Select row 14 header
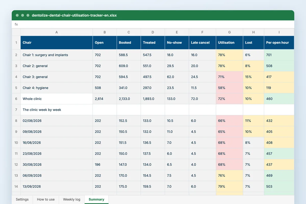This screenshot has width=306, height=204. pyautogui.click(x=16, y=186)
